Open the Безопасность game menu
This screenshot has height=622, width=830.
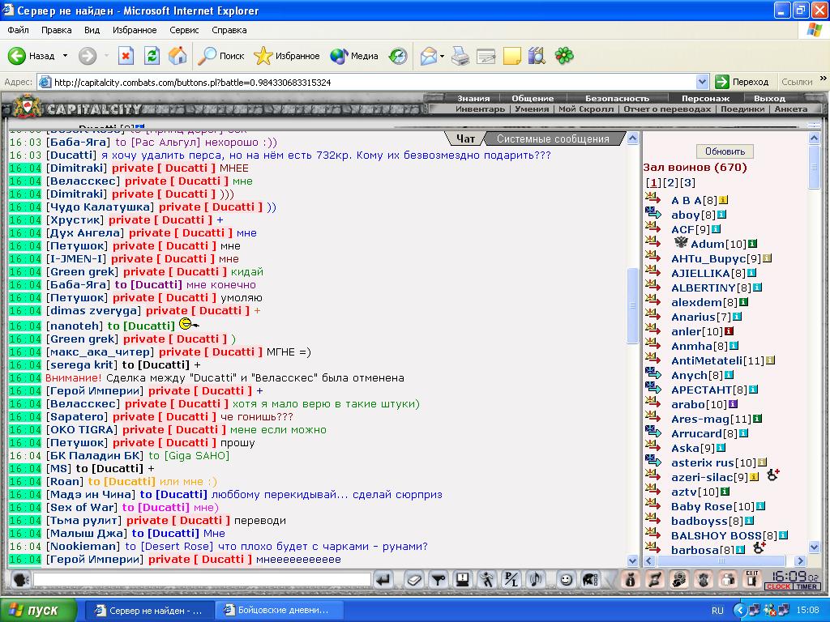(617, 98)
